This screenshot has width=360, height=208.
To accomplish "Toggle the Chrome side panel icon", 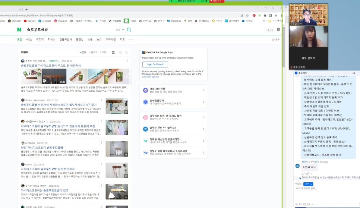I will click(x=271, y=15).
